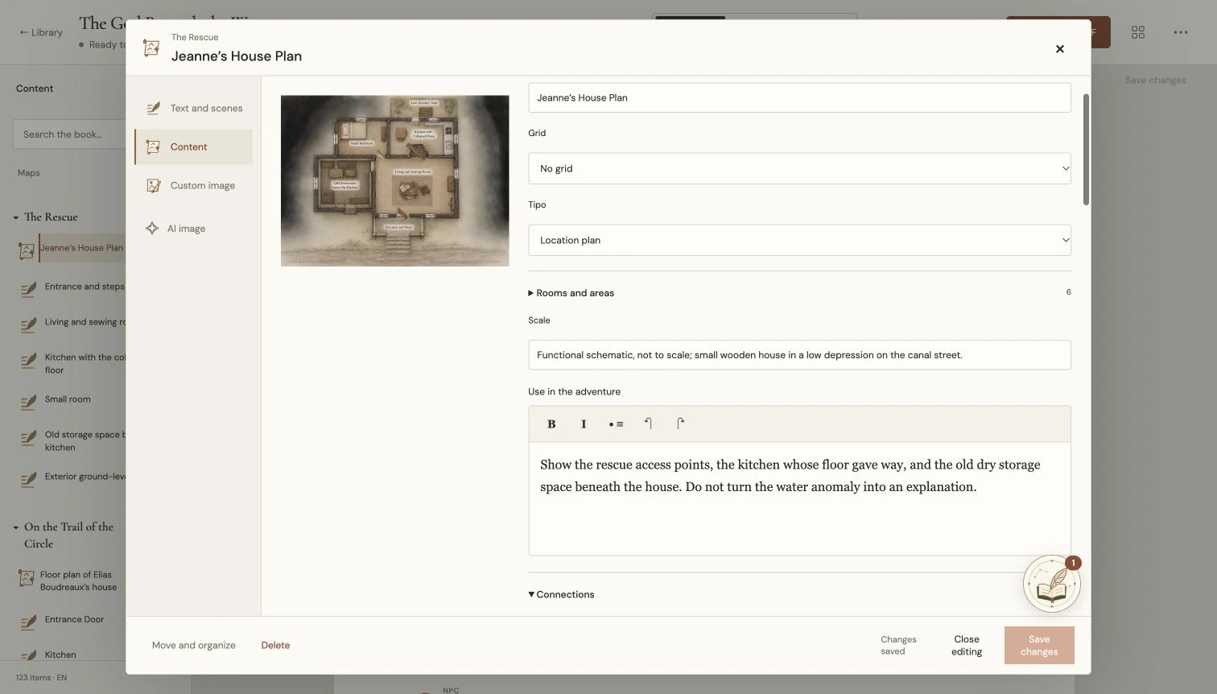Select the Content tab
Viewport: 1217px width, 694px height.
coord(194,147)
